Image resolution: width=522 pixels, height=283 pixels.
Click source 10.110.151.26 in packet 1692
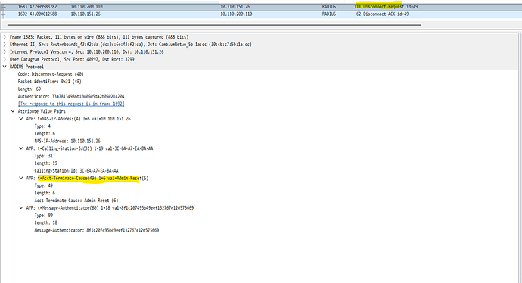85,14
